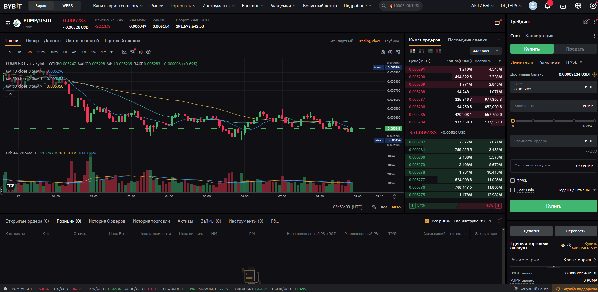Show the side-by-side order book layout

421,51
